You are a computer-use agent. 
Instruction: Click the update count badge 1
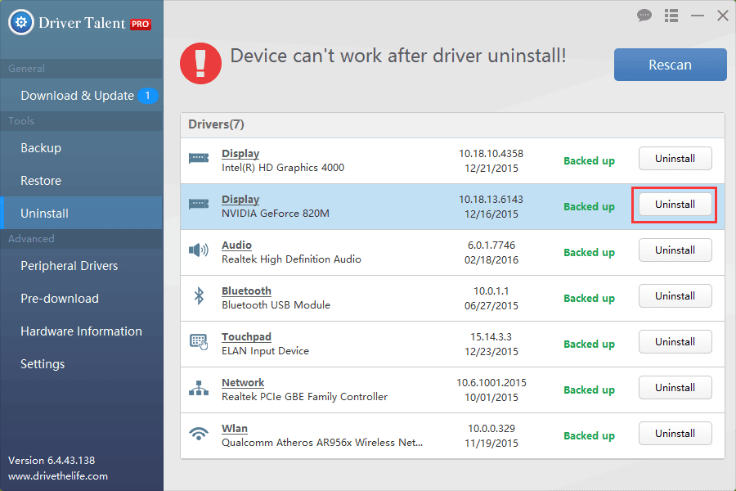[147, 96]
